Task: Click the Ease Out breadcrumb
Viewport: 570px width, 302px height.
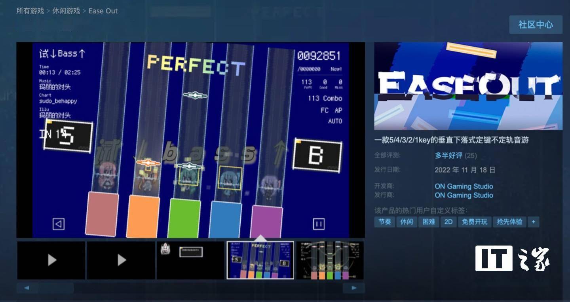Action: 103,11
